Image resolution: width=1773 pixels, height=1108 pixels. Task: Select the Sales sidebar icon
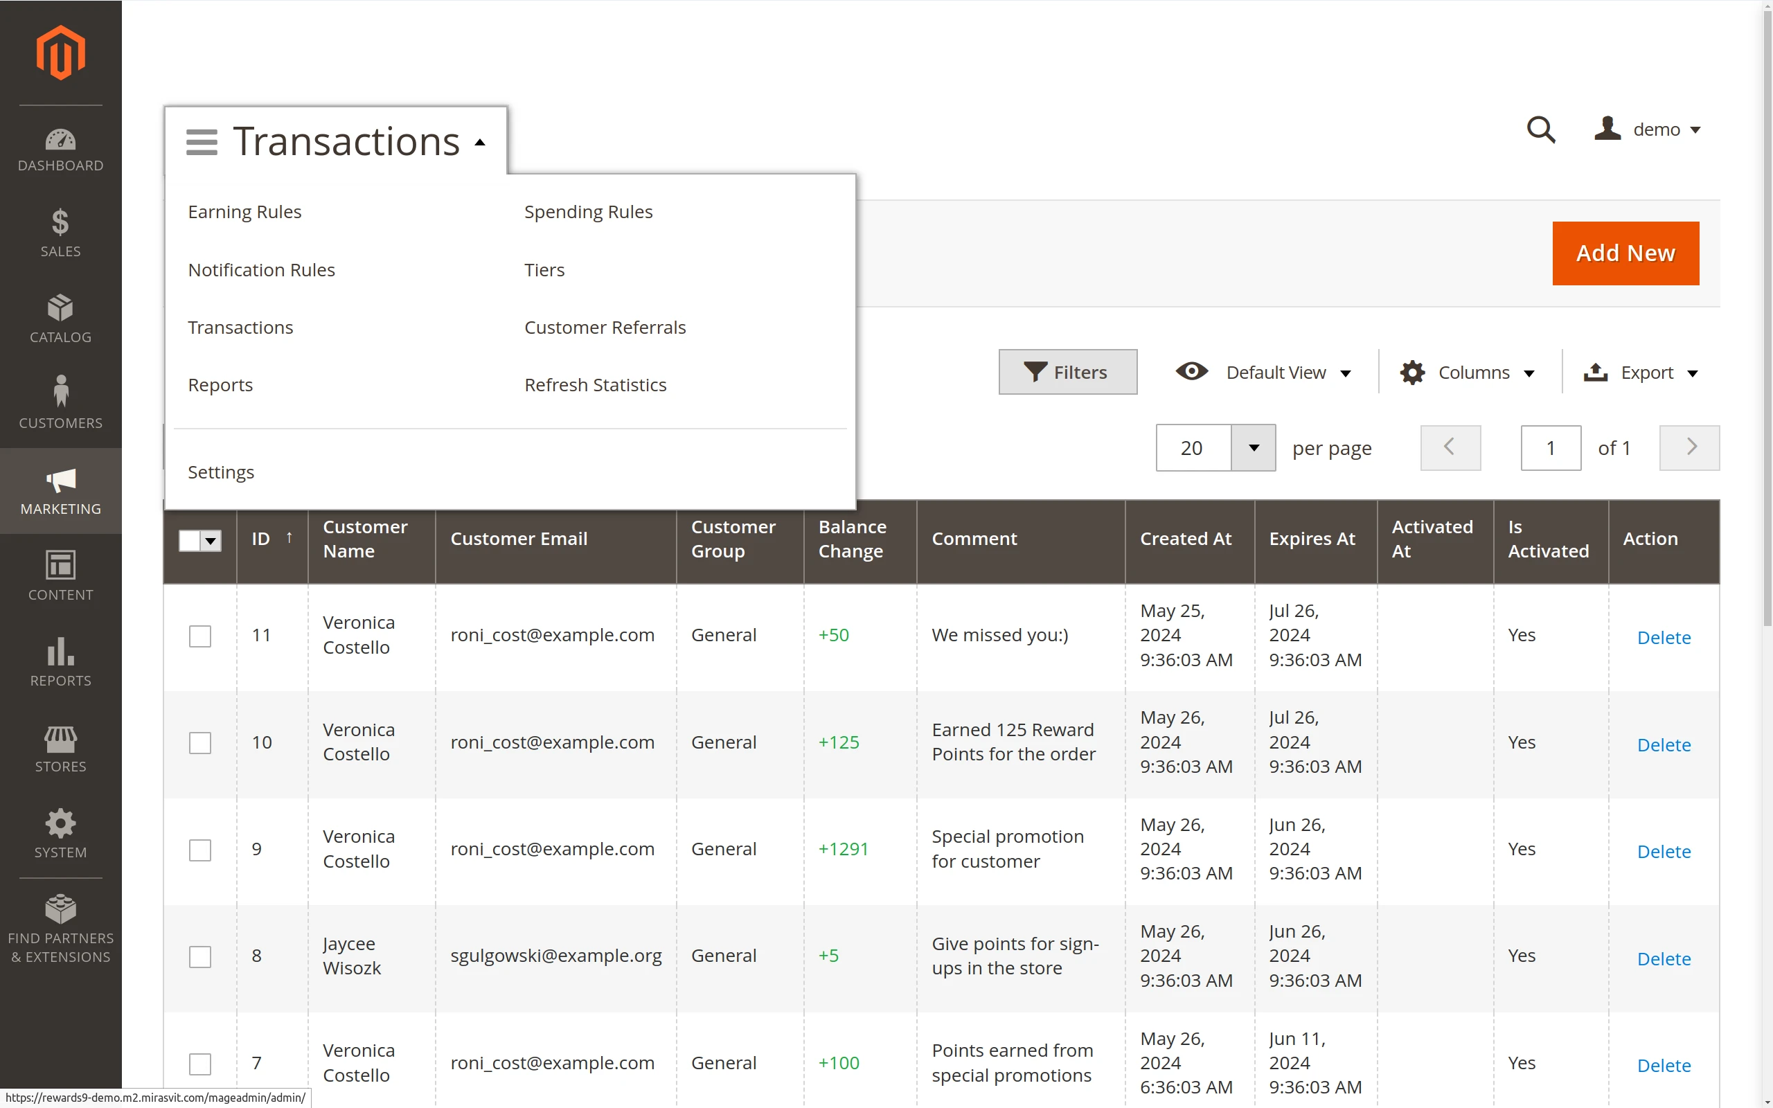pos(60,223)
